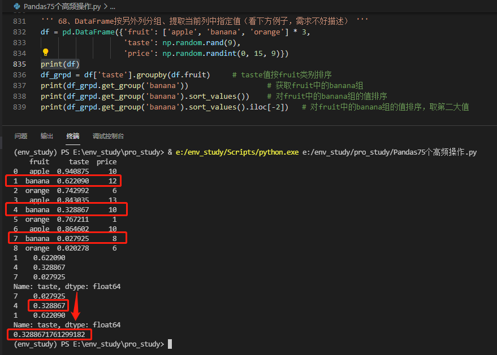Image resolution: width=497 pixels, height=355 pixels.
Task: Click the lightbulb quick-fix icon on line 834
Action: (45, 52)
